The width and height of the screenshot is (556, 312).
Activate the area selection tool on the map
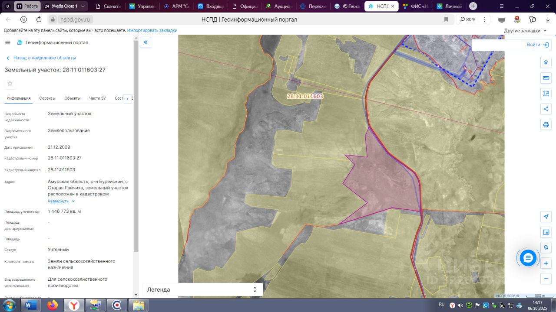546,93
